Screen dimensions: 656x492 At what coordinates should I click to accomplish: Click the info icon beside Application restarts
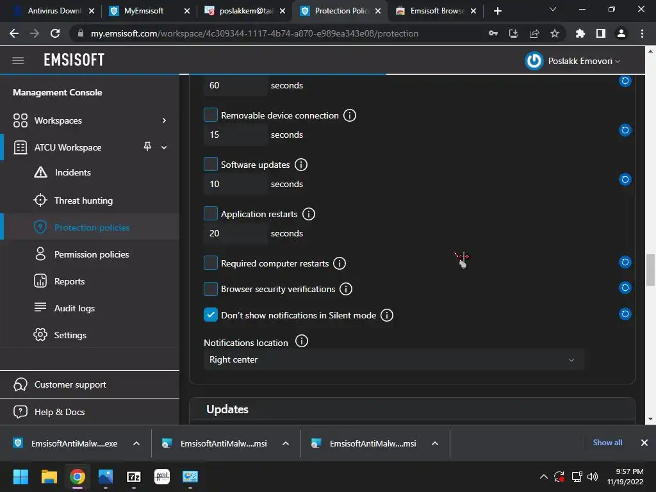coord(309,214)
